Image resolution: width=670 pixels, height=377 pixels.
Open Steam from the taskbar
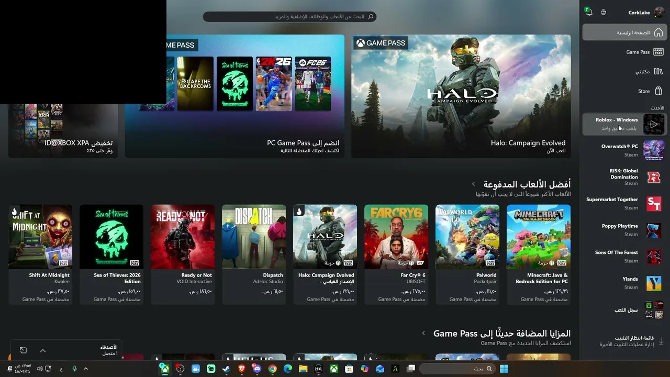coord(226,369)
